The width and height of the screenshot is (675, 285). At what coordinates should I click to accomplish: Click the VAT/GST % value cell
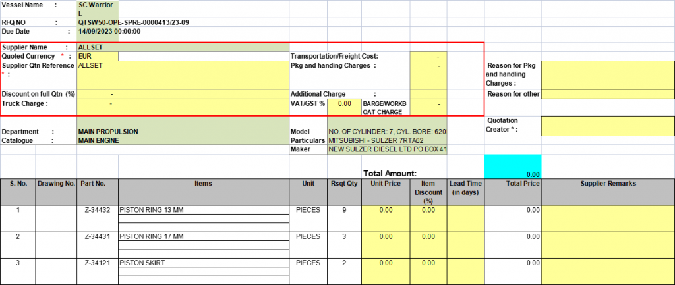pos(343,104)
